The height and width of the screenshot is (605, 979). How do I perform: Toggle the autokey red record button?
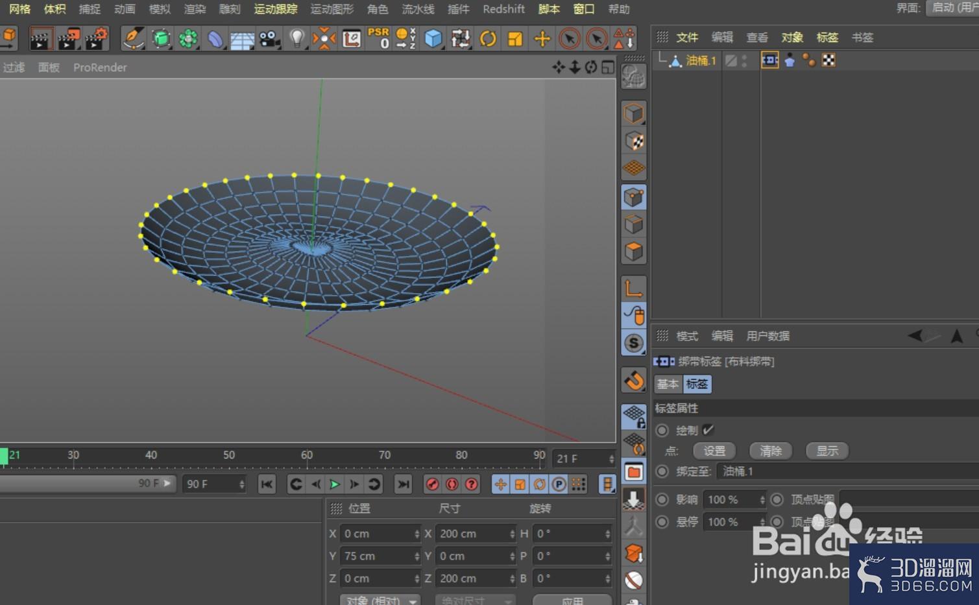(x=452, y=484)
